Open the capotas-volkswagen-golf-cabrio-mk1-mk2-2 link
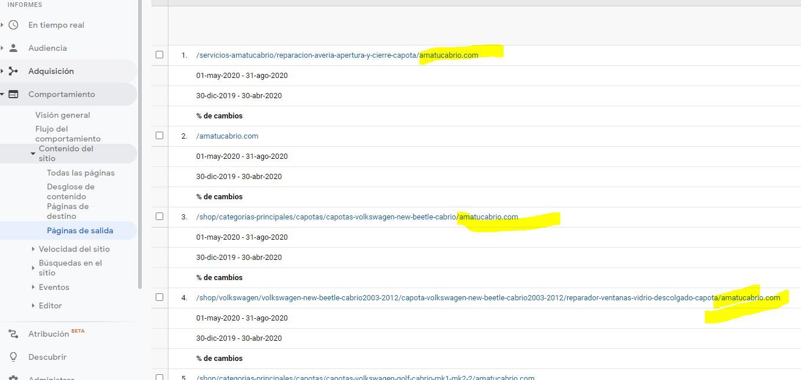801x380 pixels. [365, 378]
